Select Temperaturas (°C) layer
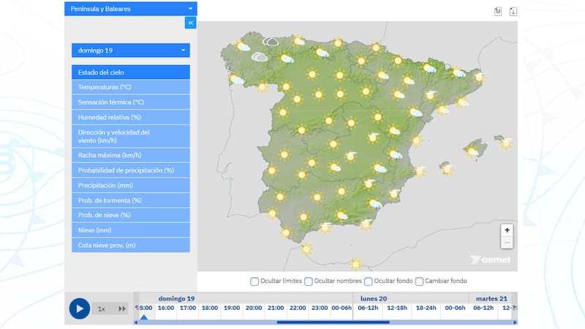 tap(131, 87)
